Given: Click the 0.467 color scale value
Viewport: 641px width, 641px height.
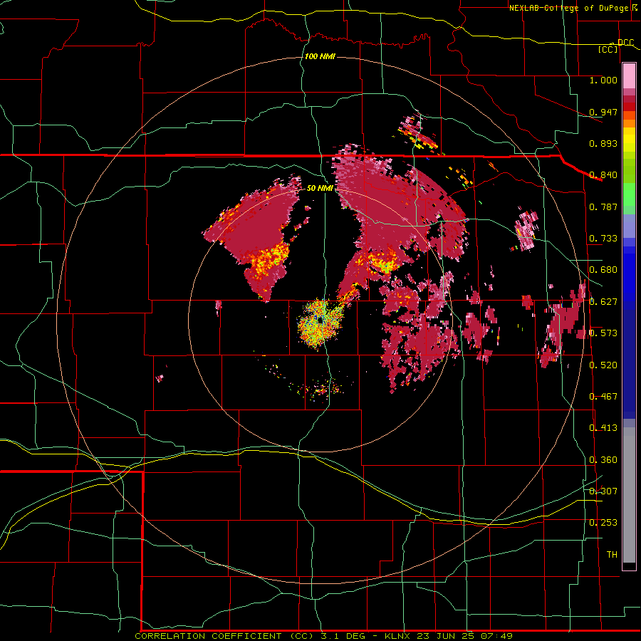Looking at the screenshot, I should (603, 397).
